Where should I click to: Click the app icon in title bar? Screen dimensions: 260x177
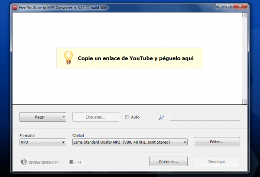click(x=15, y=7)
